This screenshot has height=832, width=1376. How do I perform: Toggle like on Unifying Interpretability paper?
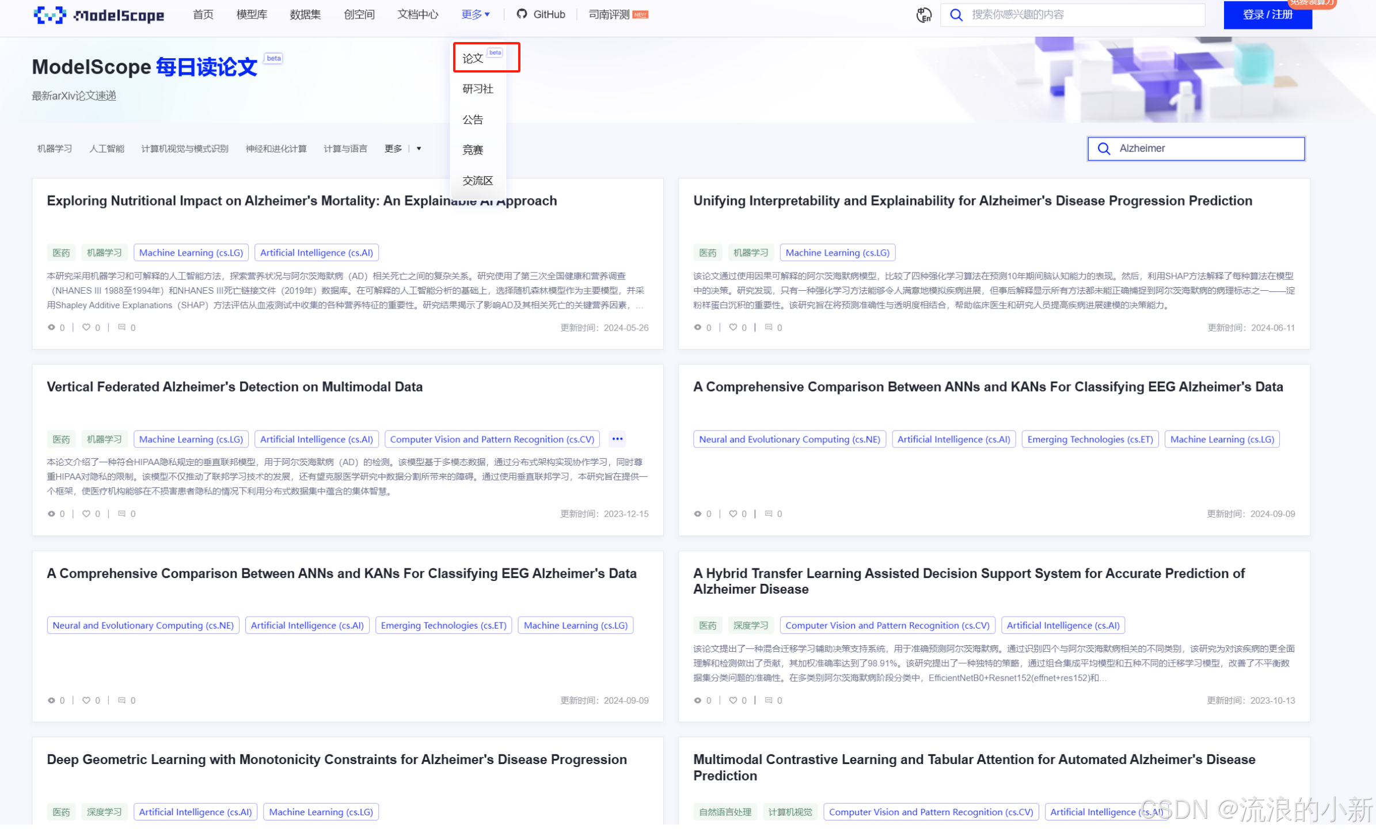point(733,328)
